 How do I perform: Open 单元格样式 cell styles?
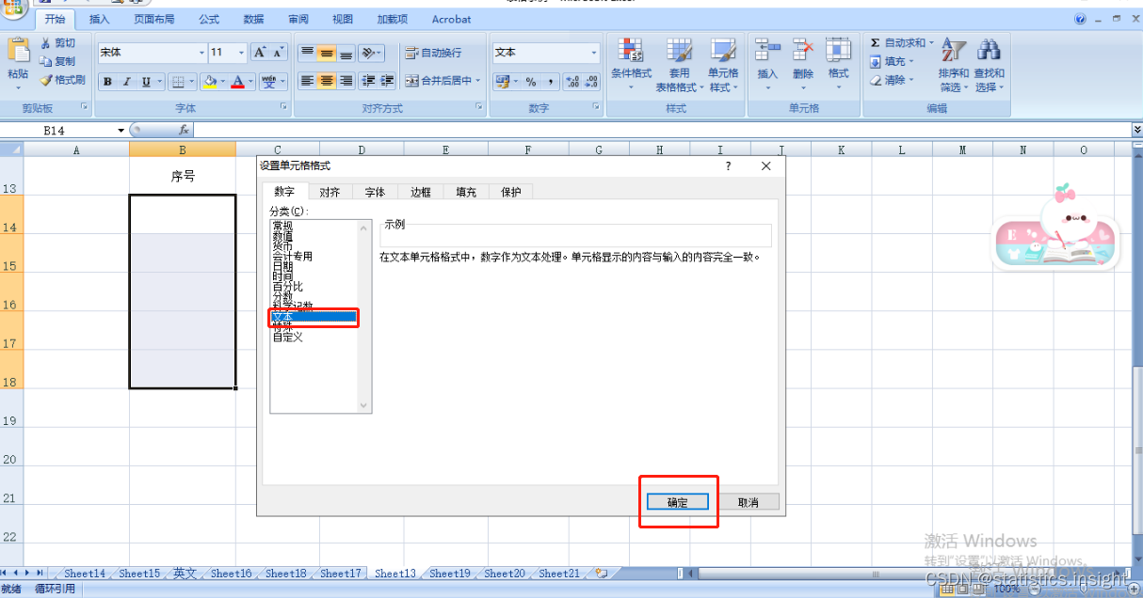pos(723,65)
